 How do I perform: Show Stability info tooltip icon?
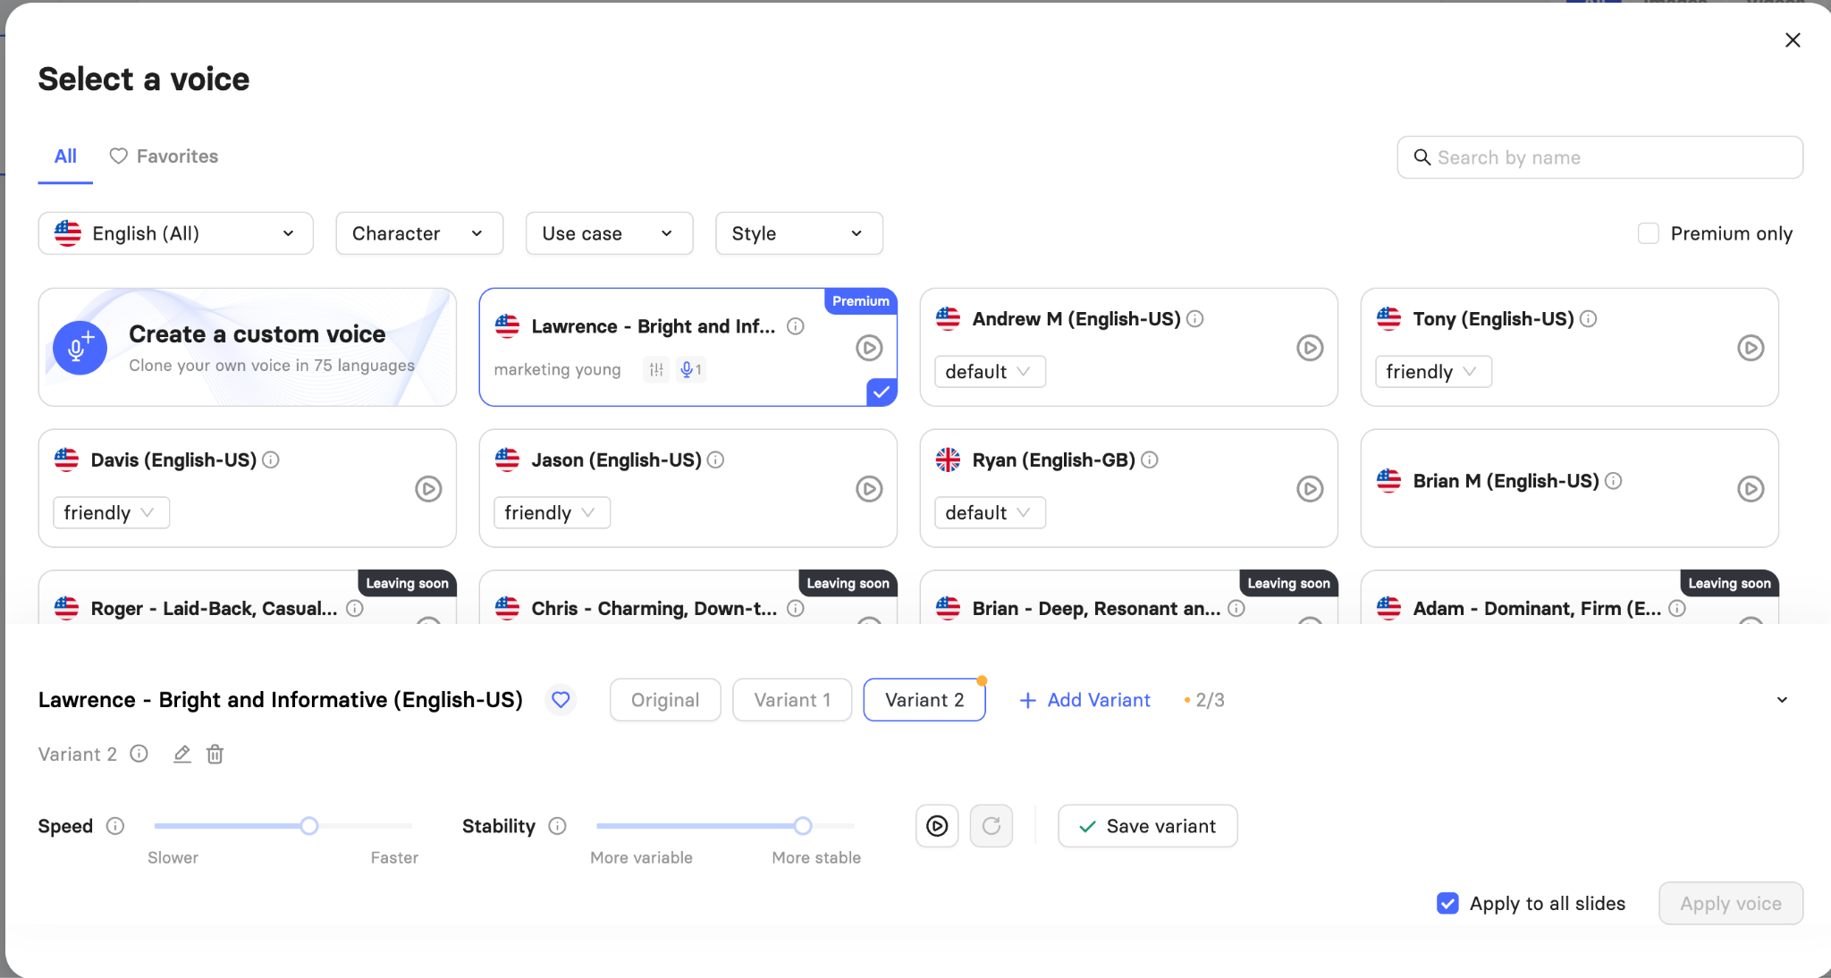pyautogui.click(x=557, y=826)
